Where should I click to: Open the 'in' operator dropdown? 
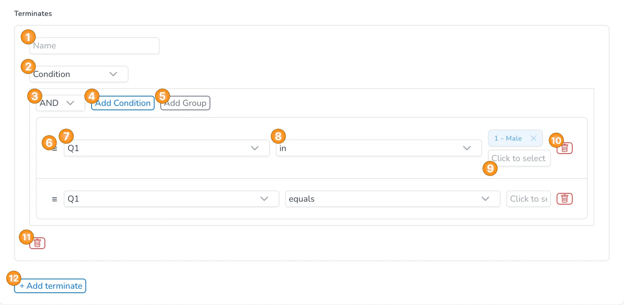(379, 148)
